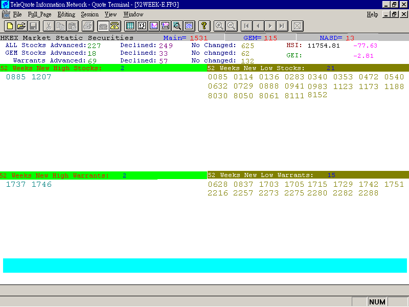Open the Session menu
The width and height of the screenshot is (409, 307).
click(90, 14)
